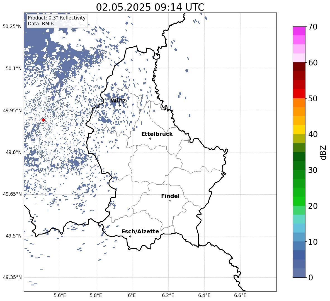Image resolution: width=330 pixels, height=301 pixels.
Task: Click the orange colorbar swatch below 50
Action: 299,103
